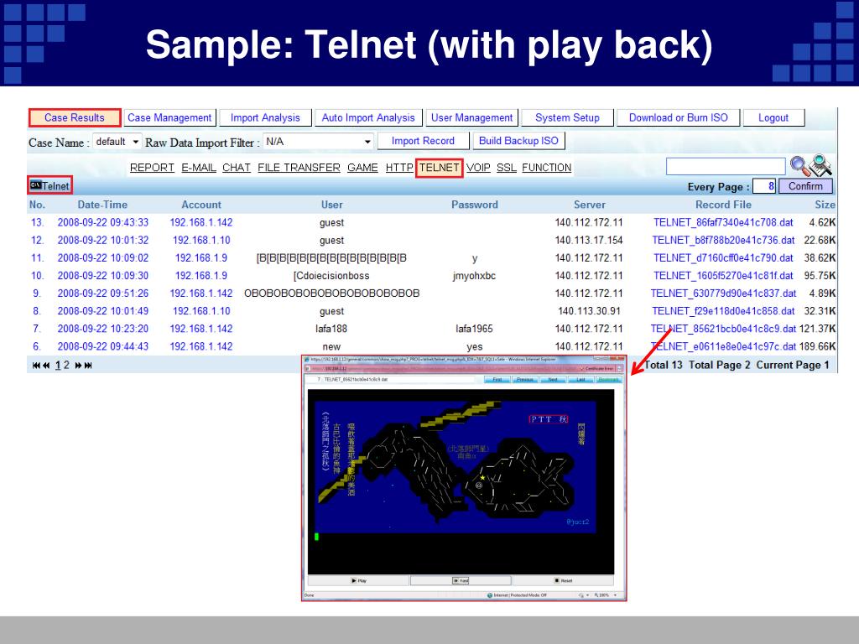Open the SSL category
Screen dimensions: 859x644
[506, 168]
